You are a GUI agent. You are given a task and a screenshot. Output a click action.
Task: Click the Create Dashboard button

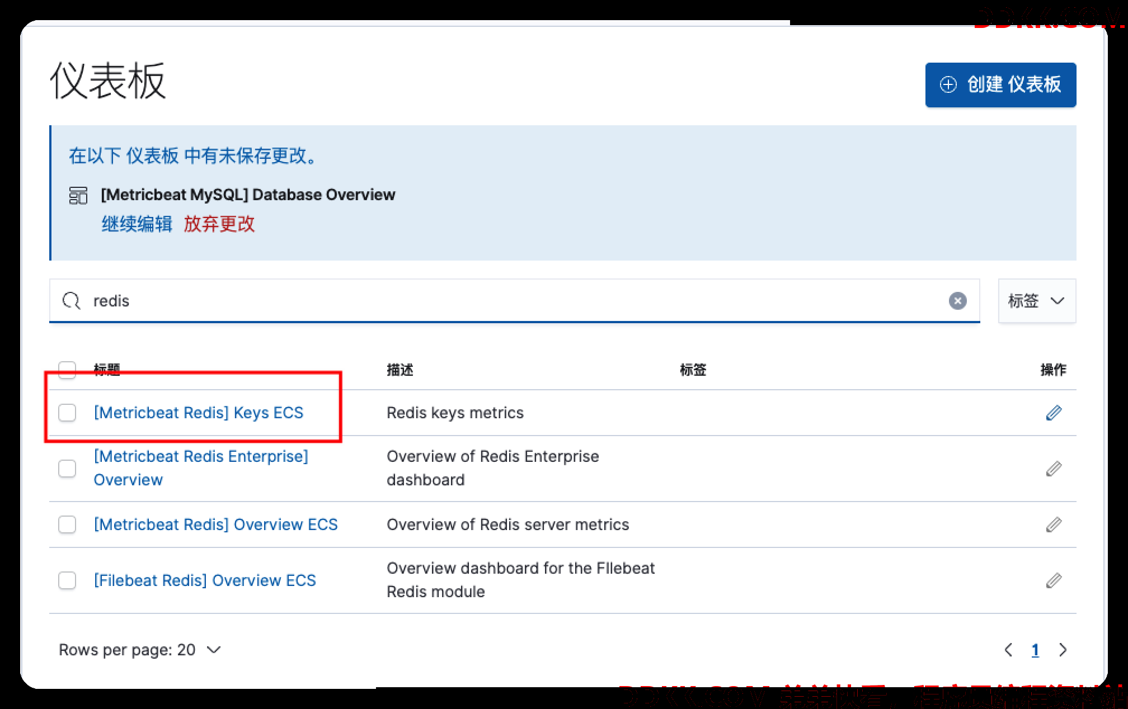pyautogui.click(x=1000, y=84)
